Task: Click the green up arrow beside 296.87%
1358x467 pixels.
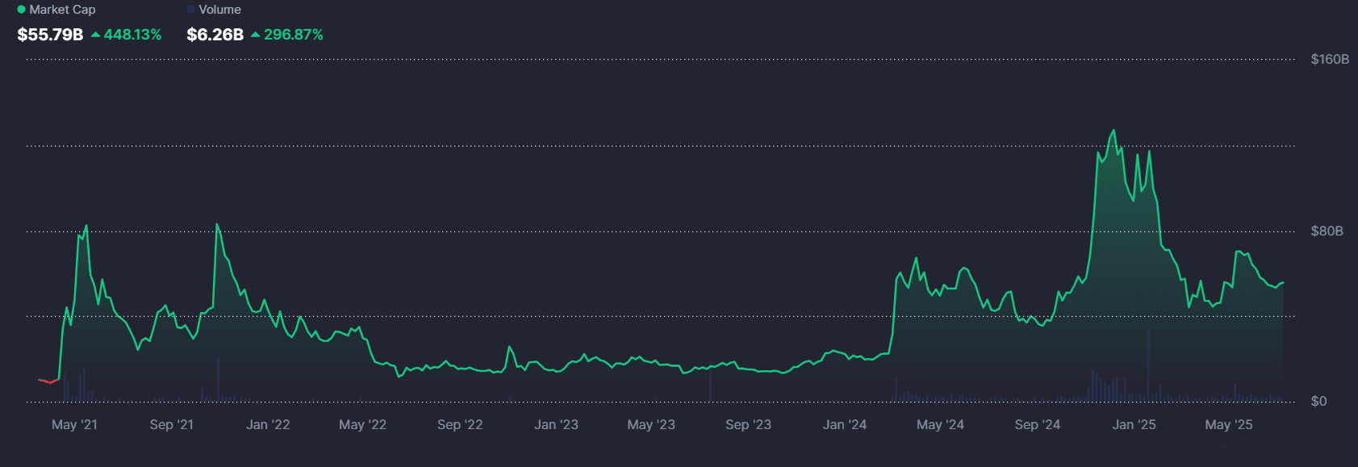Action: 256,35
